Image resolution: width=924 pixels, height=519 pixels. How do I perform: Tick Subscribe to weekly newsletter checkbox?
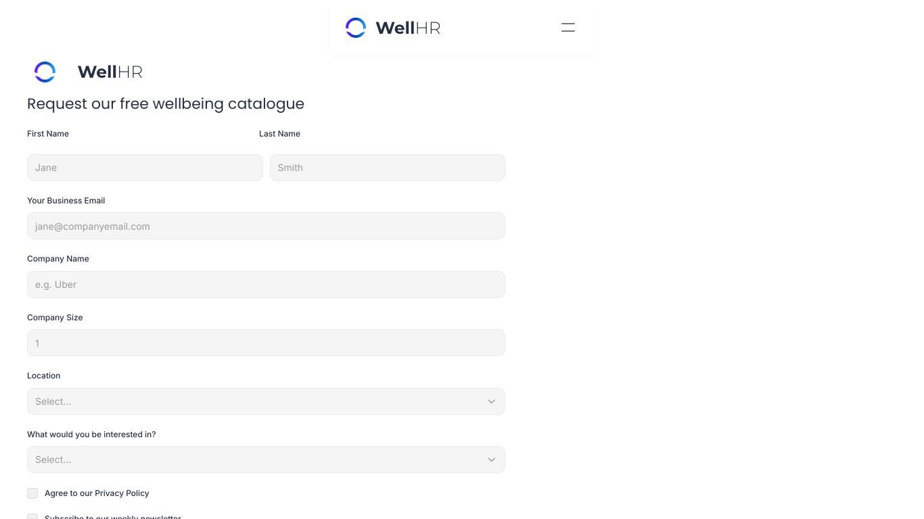32,516
